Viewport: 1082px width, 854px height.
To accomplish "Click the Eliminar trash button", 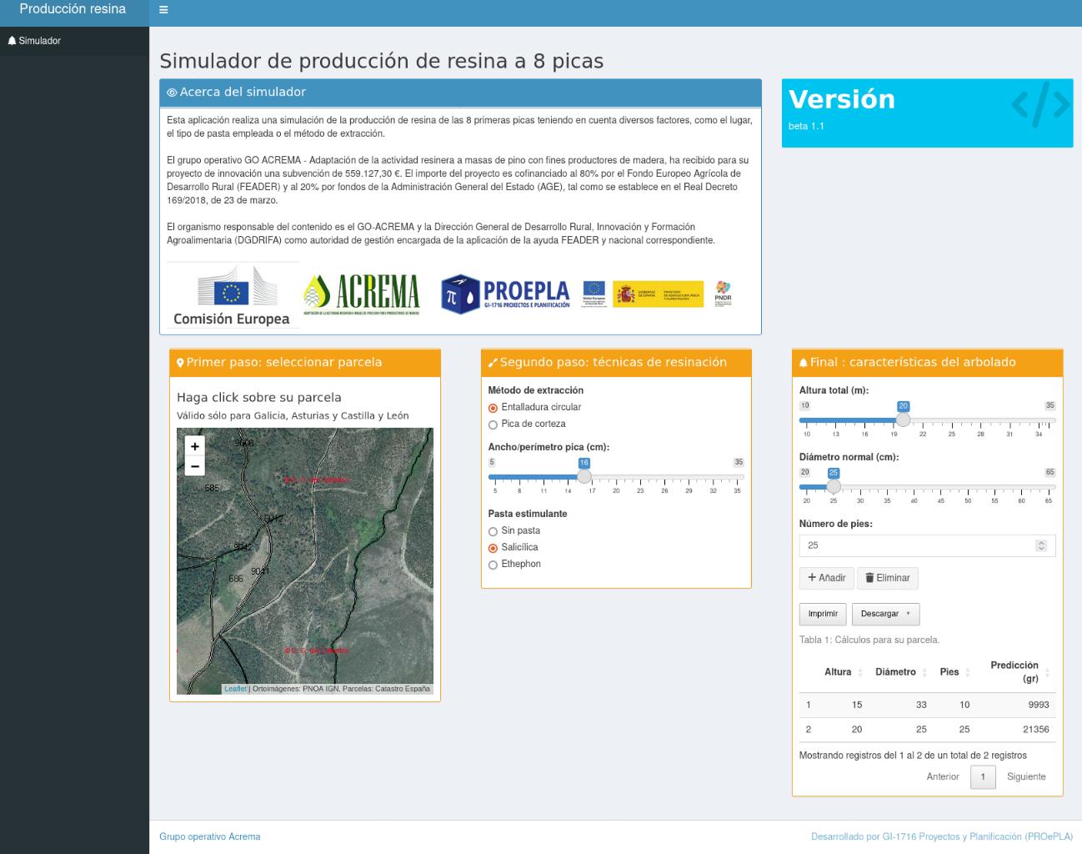I will (x=887, y=578).
